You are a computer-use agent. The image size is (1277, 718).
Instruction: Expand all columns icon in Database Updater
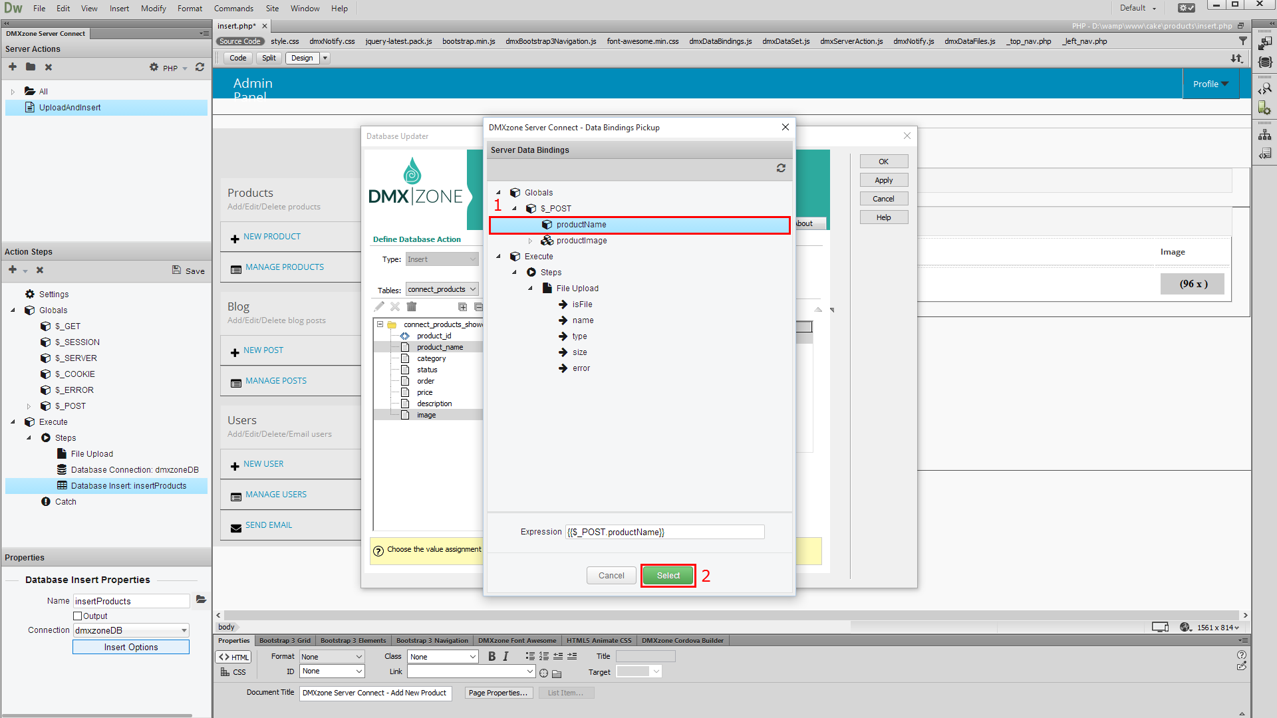point(463,306)
